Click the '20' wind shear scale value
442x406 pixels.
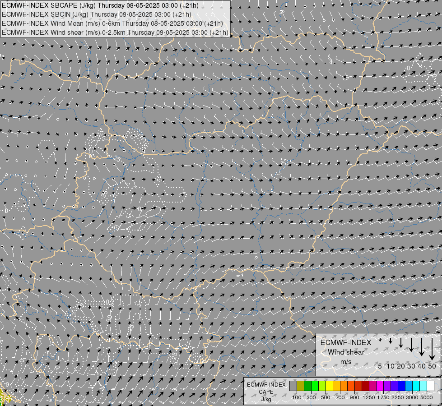[x=401, y=366]
